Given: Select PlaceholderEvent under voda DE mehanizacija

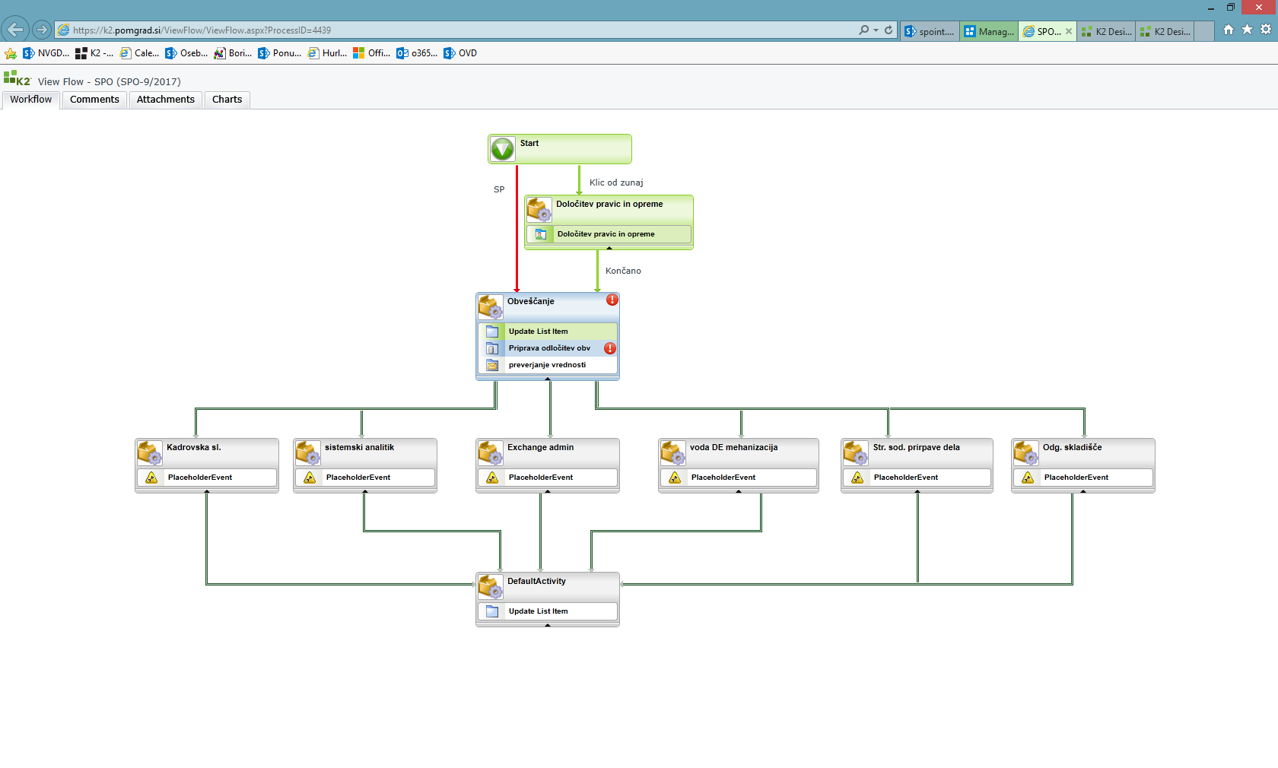Looking at the screenshot, I should [738, 478].
